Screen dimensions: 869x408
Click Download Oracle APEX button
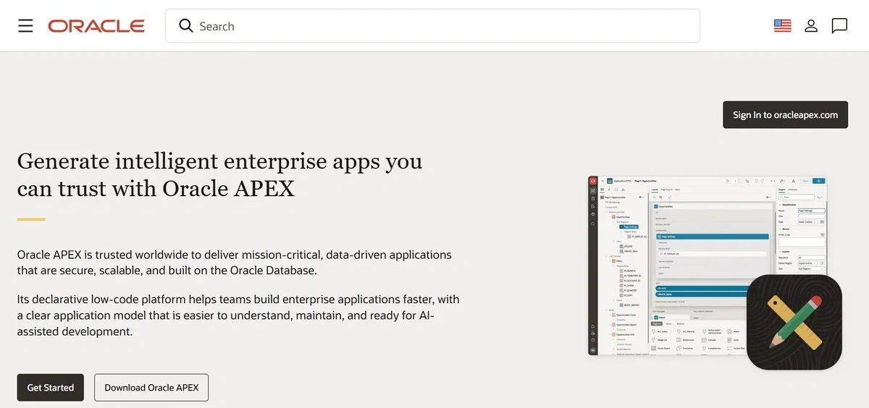pyautogui.click(x=151, y=388)
